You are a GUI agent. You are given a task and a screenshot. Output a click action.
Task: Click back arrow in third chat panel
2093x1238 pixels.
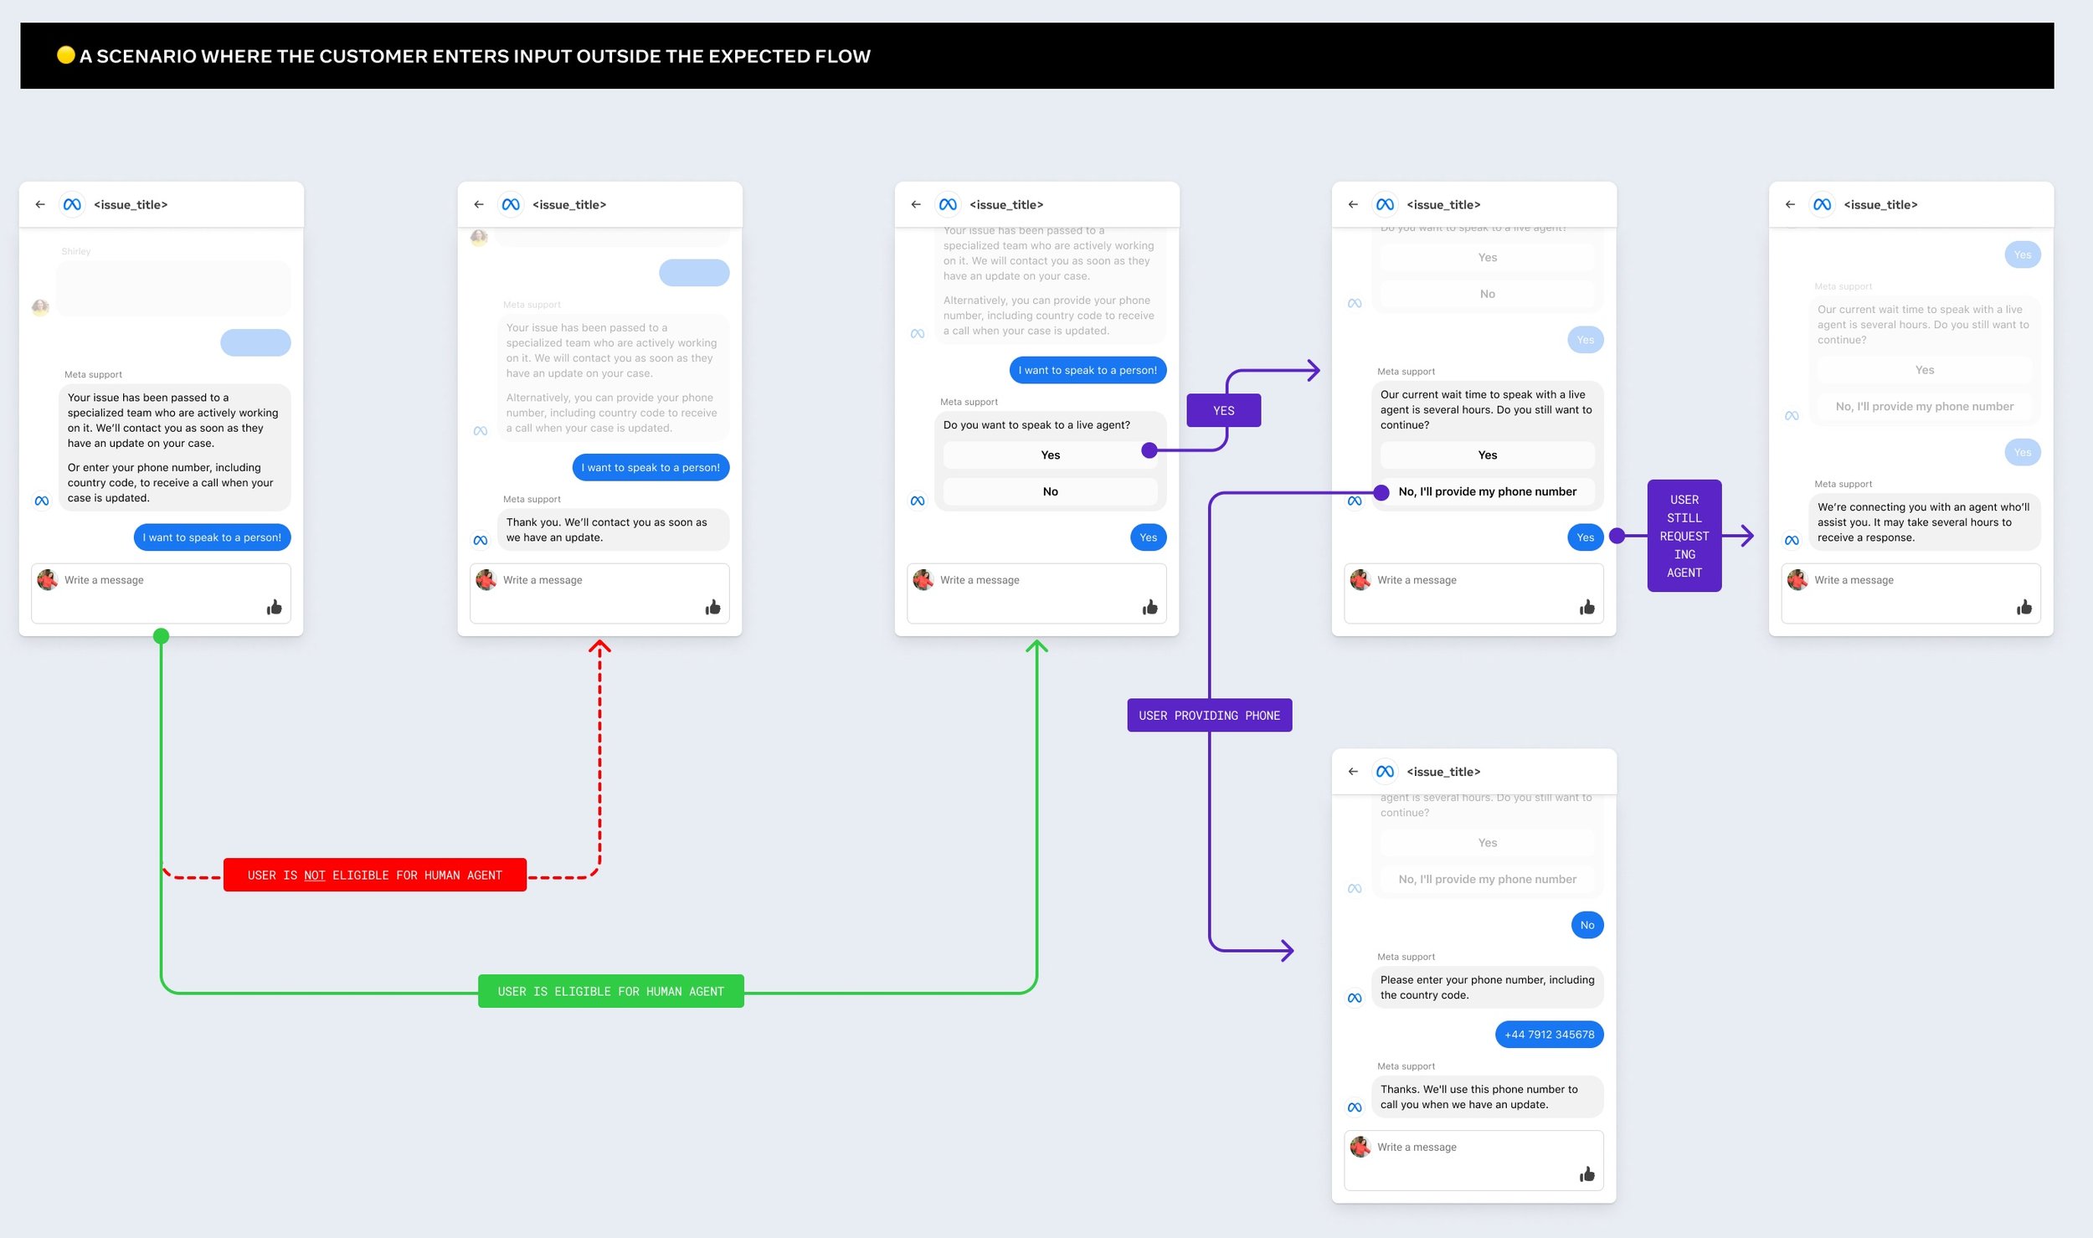[x=916, y=204]
